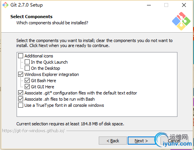Uncheck Windows Explorer integration
The width and height of the screenshot is (194, 150).
click(20, 74)
